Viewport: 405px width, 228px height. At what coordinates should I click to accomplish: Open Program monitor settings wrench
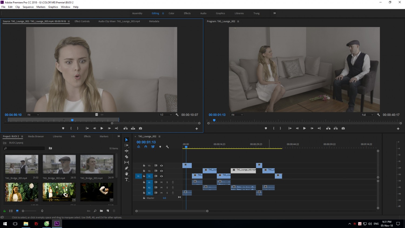(x=379, y=115)
